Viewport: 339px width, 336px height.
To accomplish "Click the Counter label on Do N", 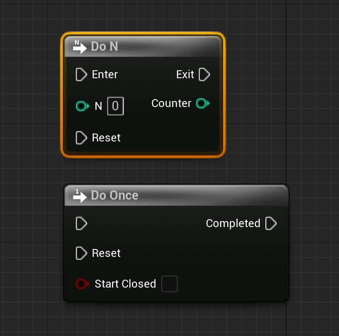I will (171, 103).
